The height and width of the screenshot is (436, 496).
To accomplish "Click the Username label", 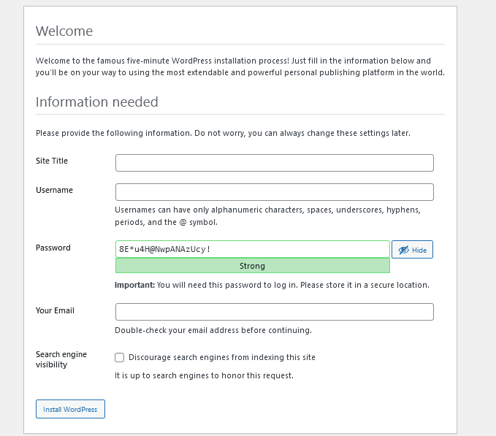I will [54, 190].
